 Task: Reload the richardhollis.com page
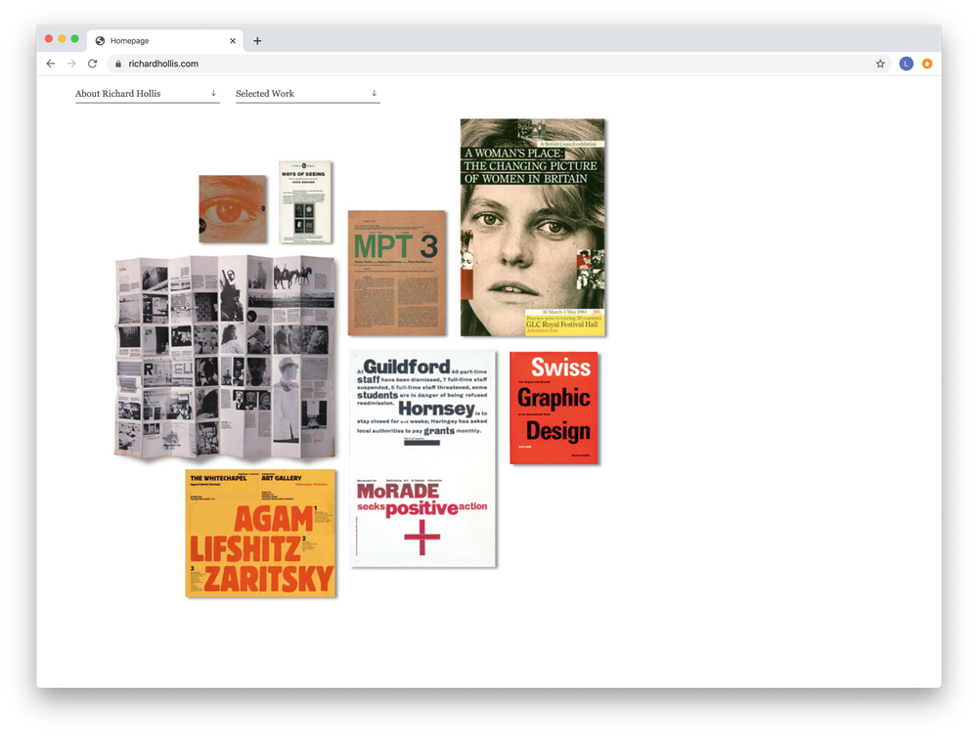click(x=92, y=64)
